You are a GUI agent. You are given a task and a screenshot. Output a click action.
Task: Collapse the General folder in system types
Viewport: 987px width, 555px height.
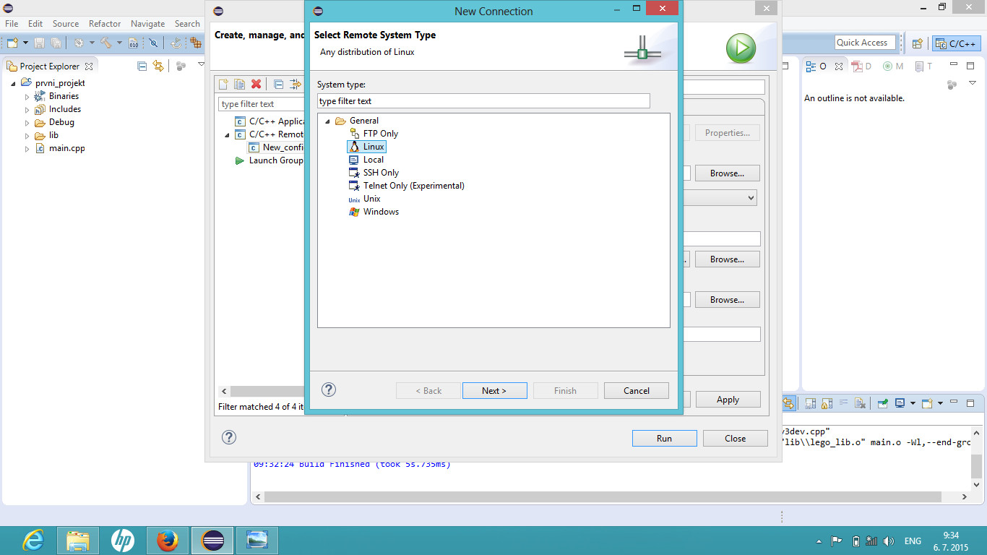pyautogui.click(x=328, y=121)
